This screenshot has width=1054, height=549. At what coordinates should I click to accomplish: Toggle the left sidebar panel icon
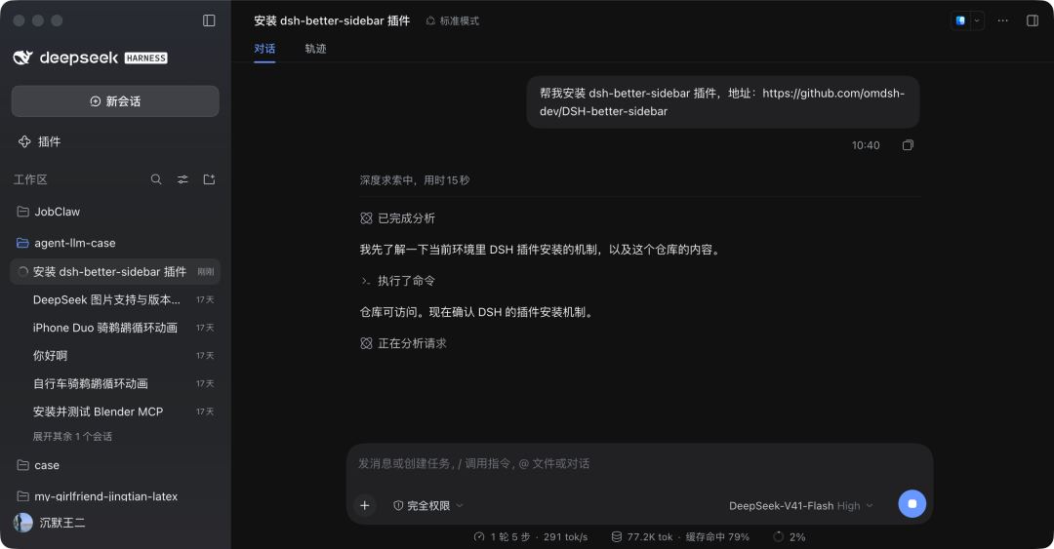209,20
